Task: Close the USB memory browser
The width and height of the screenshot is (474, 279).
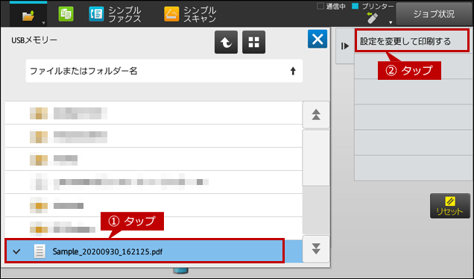Action: tap(317, 39)
